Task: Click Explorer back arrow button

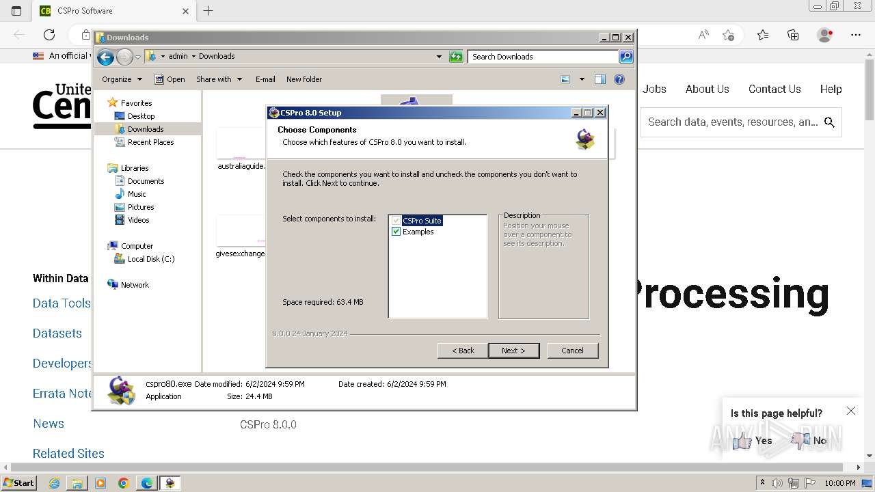Action: [x=105, y=57]
